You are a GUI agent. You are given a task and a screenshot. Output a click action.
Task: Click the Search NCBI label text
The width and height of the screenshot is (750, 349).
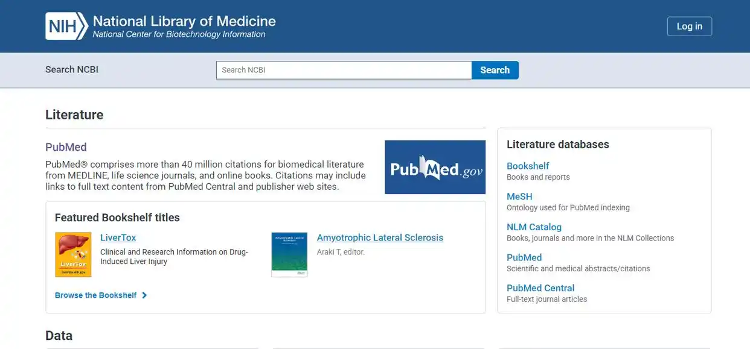click(x=72, y=69)
